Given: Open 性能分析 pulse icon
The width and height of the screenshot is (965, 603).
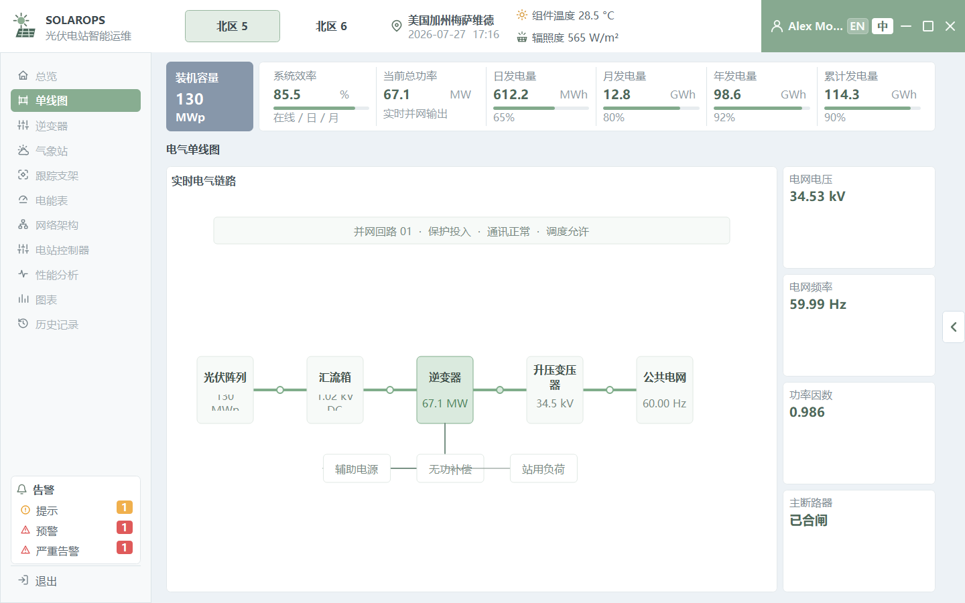Looking at the screenshot, I should [23, 274].
